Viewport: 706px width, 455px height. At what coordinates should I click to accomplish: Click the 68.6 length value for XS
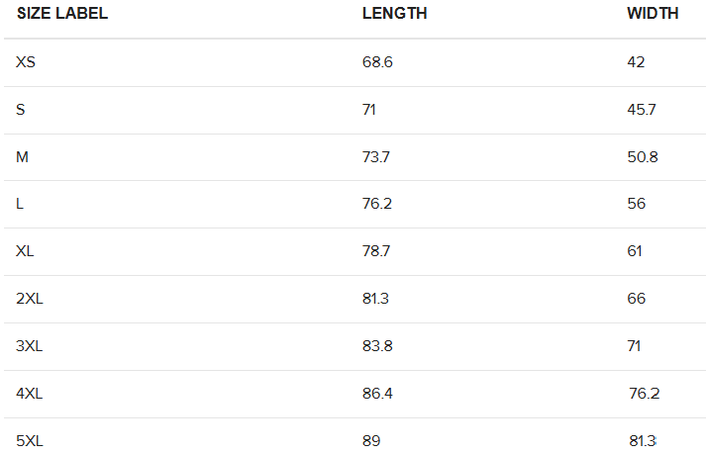pos(377,62)
